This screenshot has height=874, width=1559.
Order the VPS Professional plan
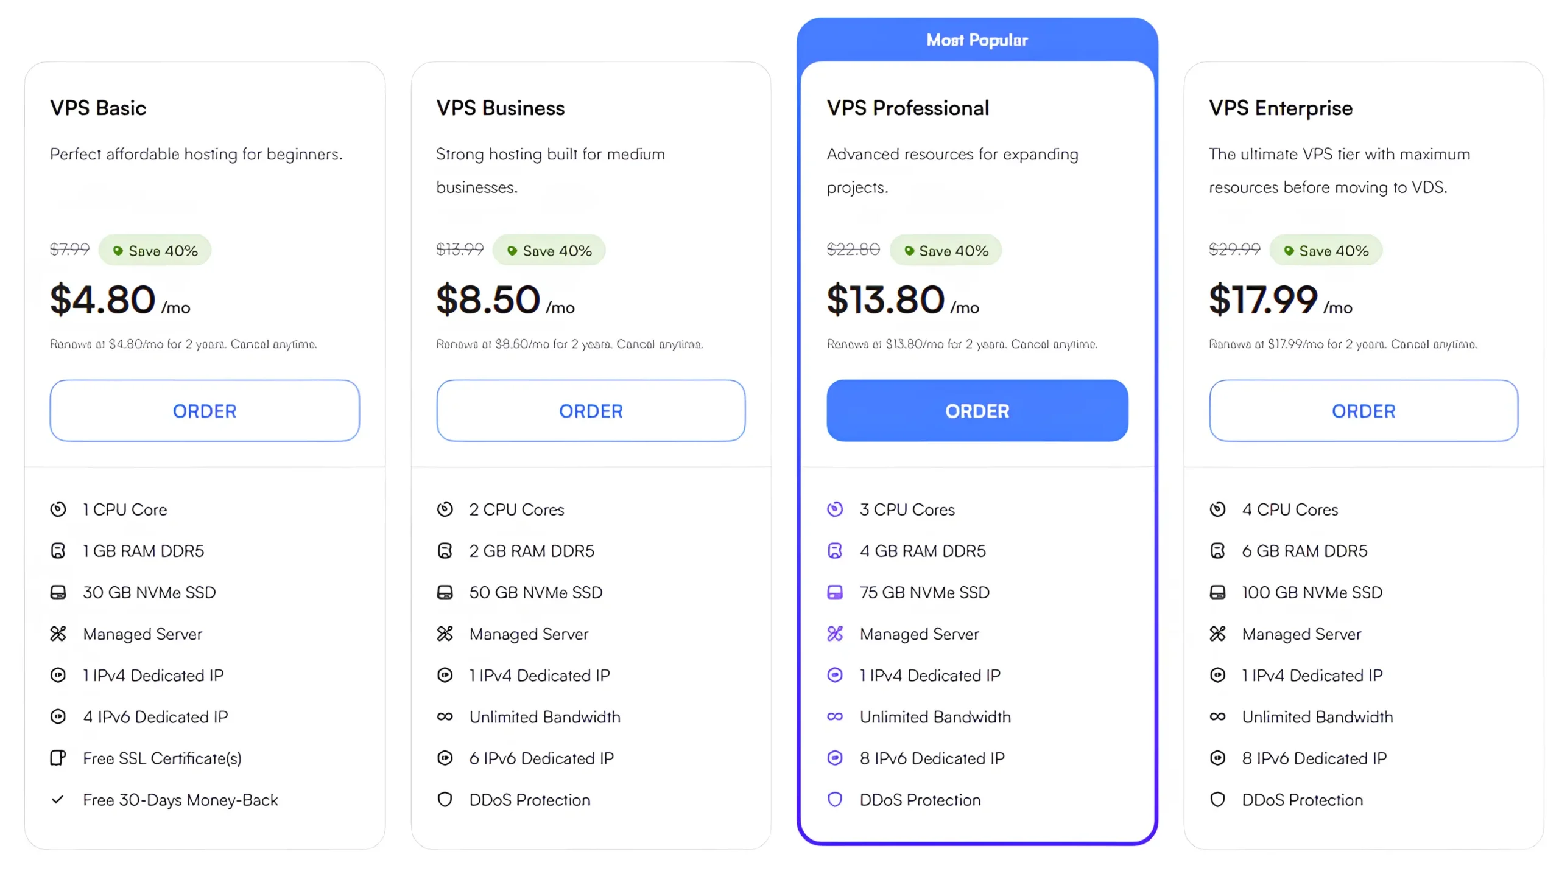click(977, 411)
